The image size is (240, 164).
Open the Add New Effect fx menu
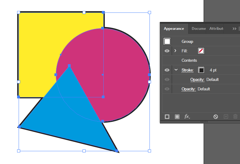tap(187, 117)
